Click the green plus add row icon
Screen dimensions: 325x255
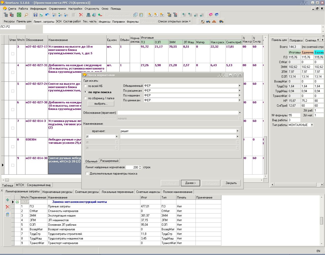8,200
